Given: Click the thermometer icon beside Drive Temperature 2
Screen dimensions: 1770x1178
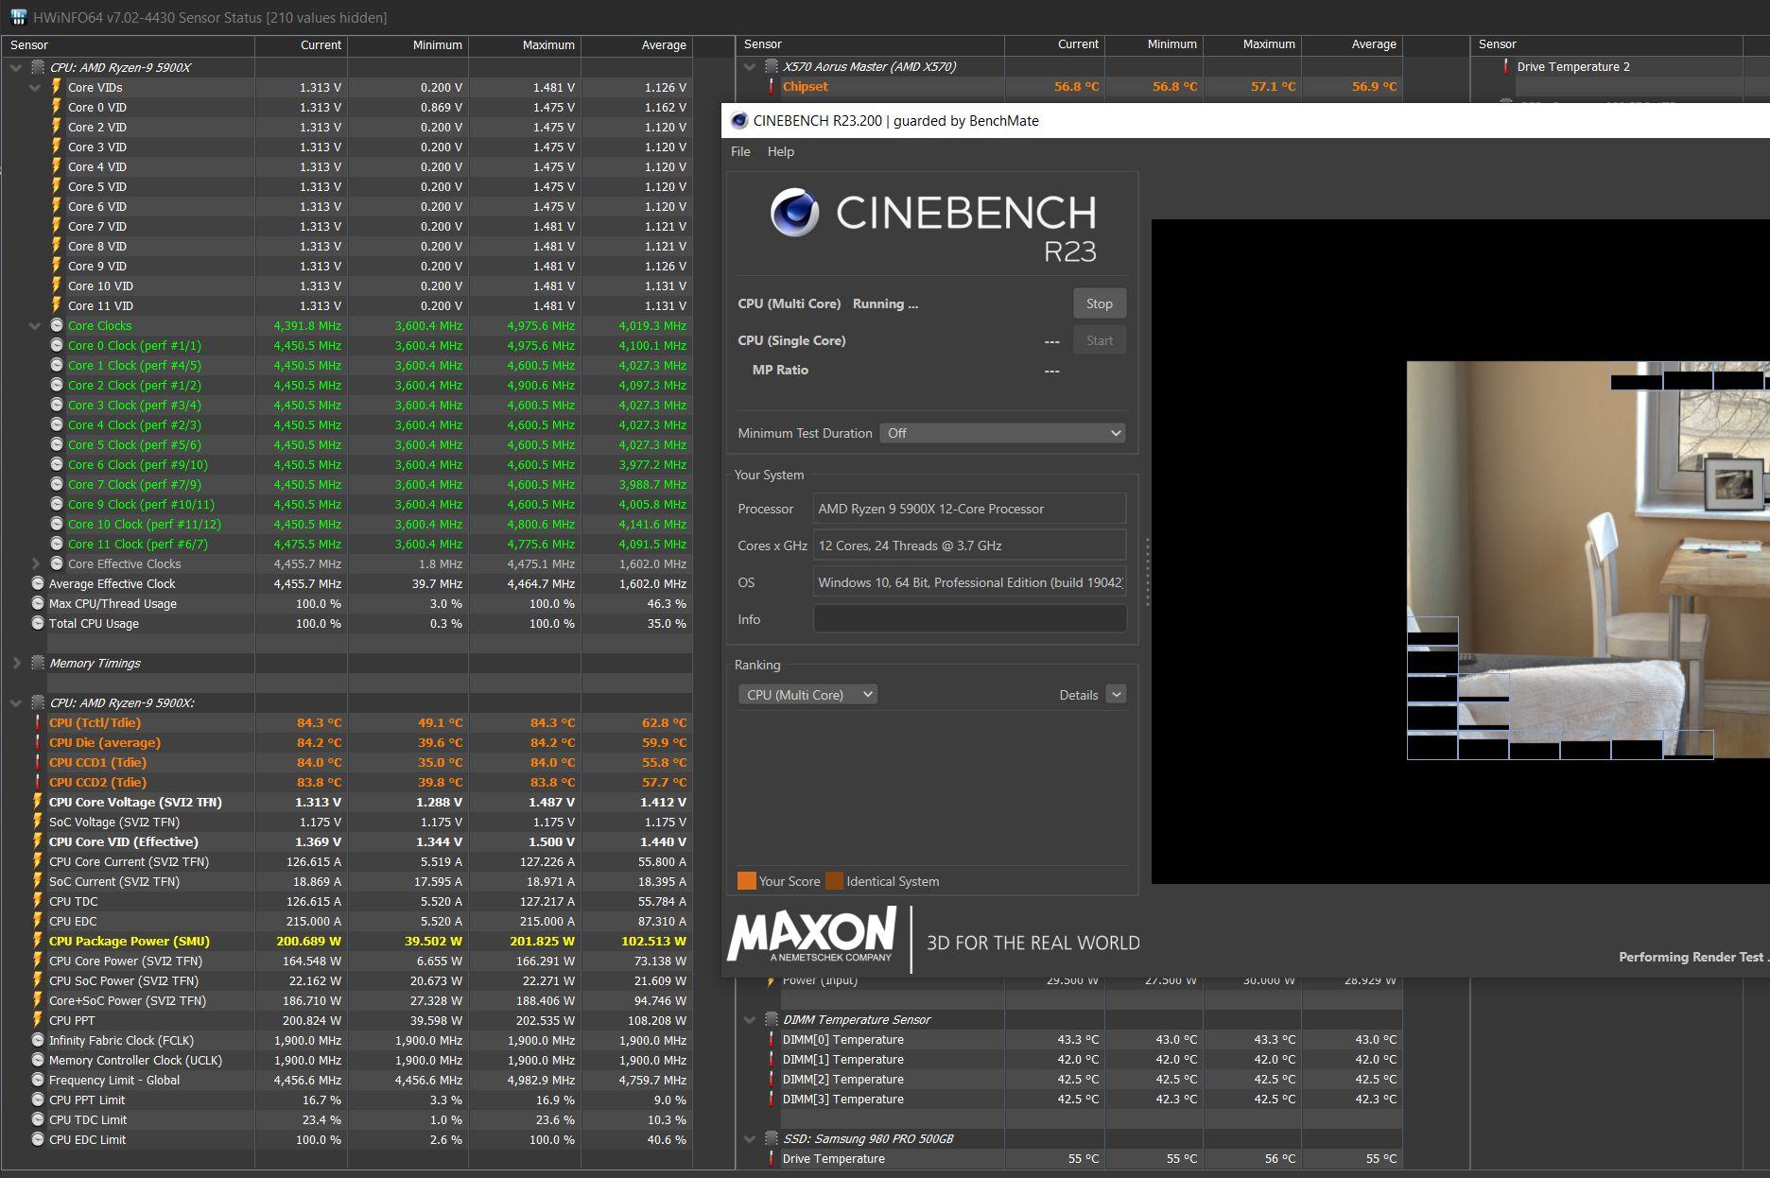Looking at the screenshot, I should coord(1506,66).
